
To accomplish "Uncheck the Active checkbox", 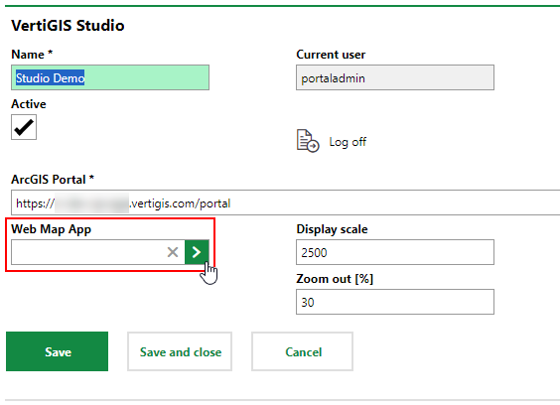I will click(24, 127).
